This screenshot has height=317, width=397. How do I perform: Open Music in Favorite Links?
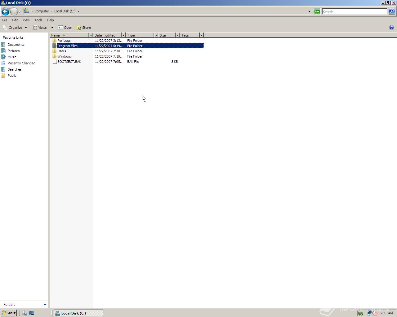12,57
